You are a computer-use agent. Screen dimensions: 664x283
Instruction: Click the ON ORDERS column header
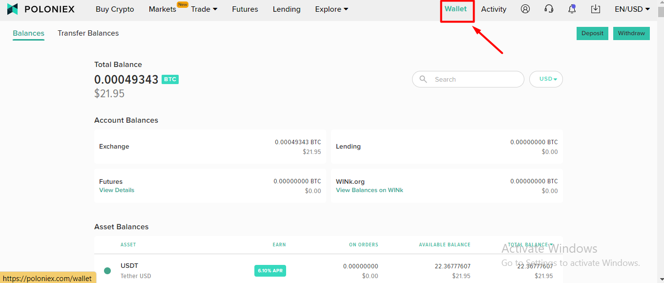click(364, 244)
